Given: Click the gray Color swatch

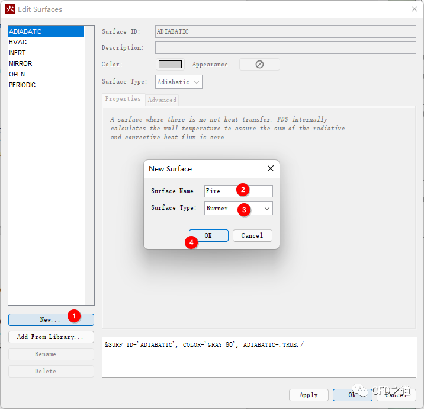Looking at the screenshot, I should [171, 64].
